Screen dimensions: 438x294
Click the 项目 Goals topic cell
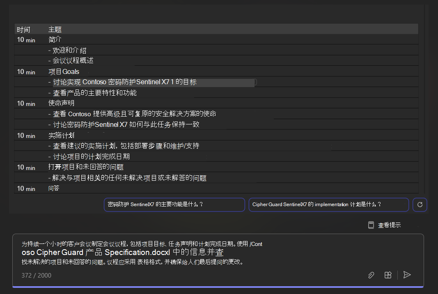(64, 71)
